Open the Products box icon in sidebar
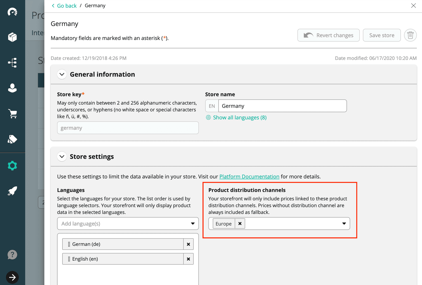Screen dimensions: 422x285 click(x=12, y=37)
